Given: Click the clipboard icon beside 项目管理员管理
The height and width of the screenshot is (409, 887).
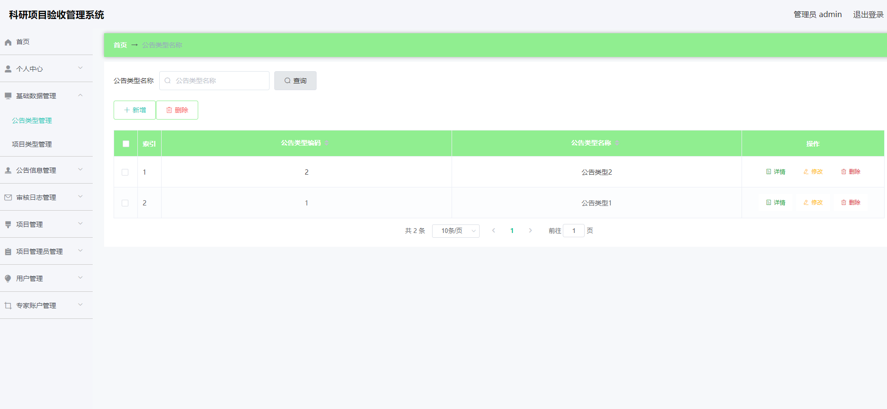Looking at the screenshot, I should [8, 251].
